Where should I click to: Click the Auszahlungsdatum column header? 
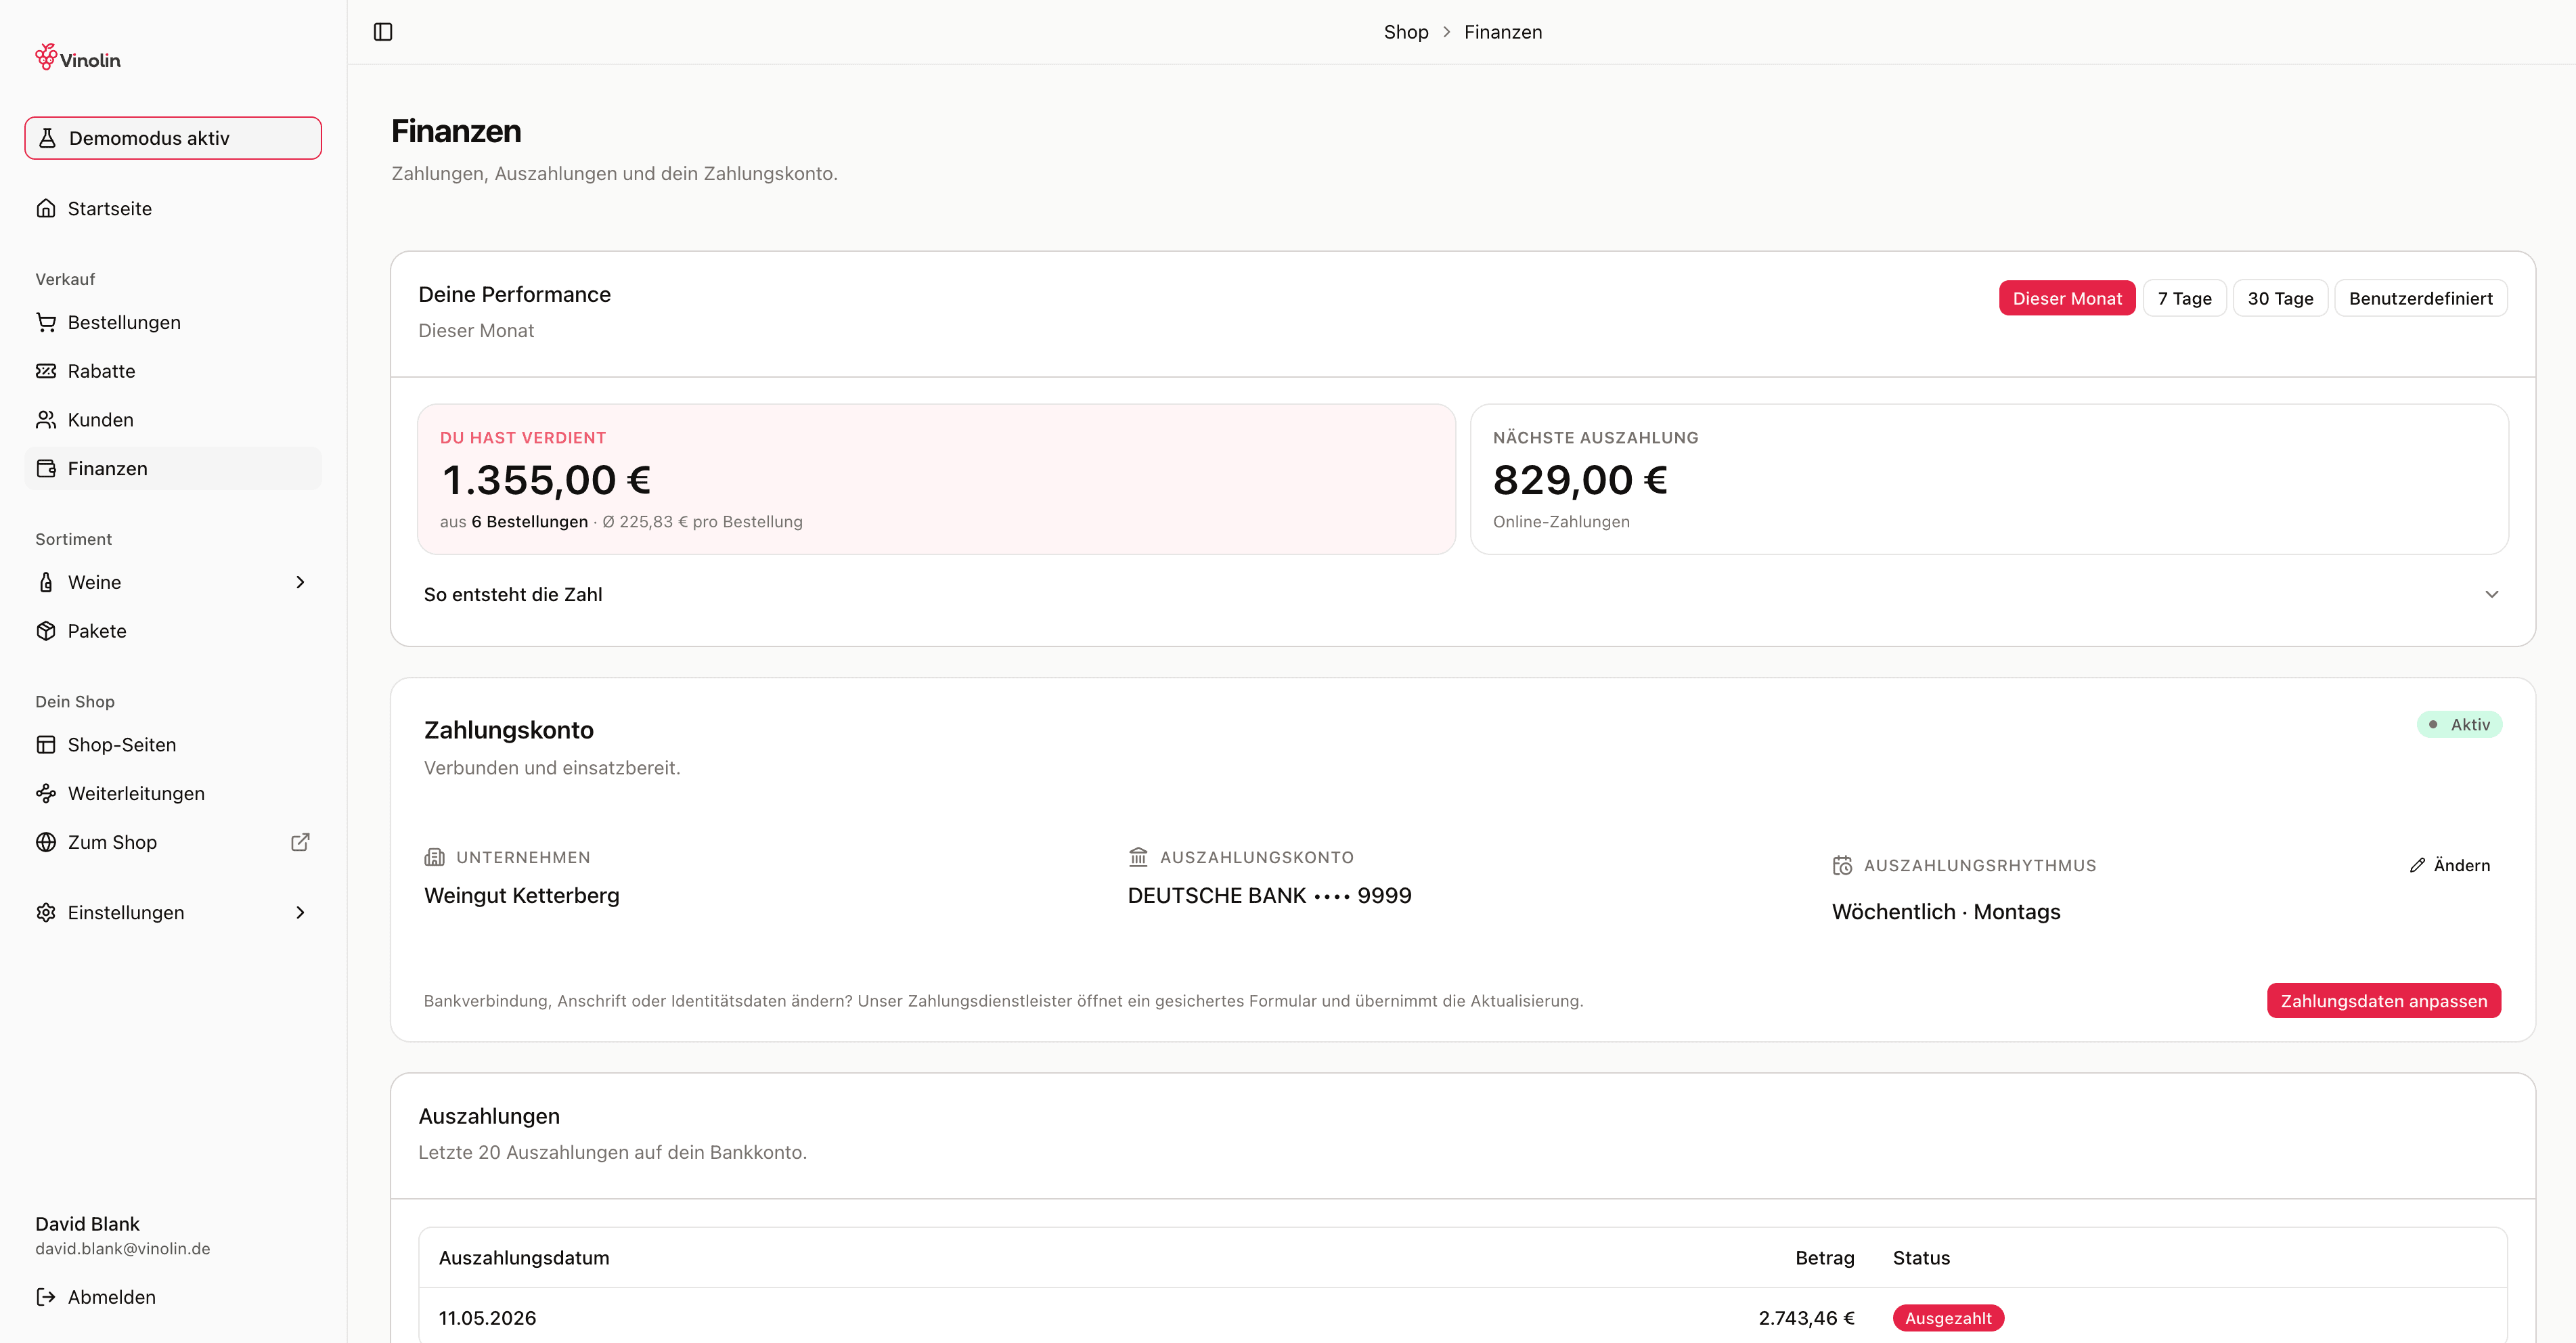pos(524,1258)
